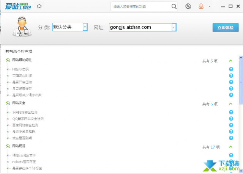Select the 是否设置缓存 check item
This screenshot has width=243, height=174.
[x=22, y=89]
